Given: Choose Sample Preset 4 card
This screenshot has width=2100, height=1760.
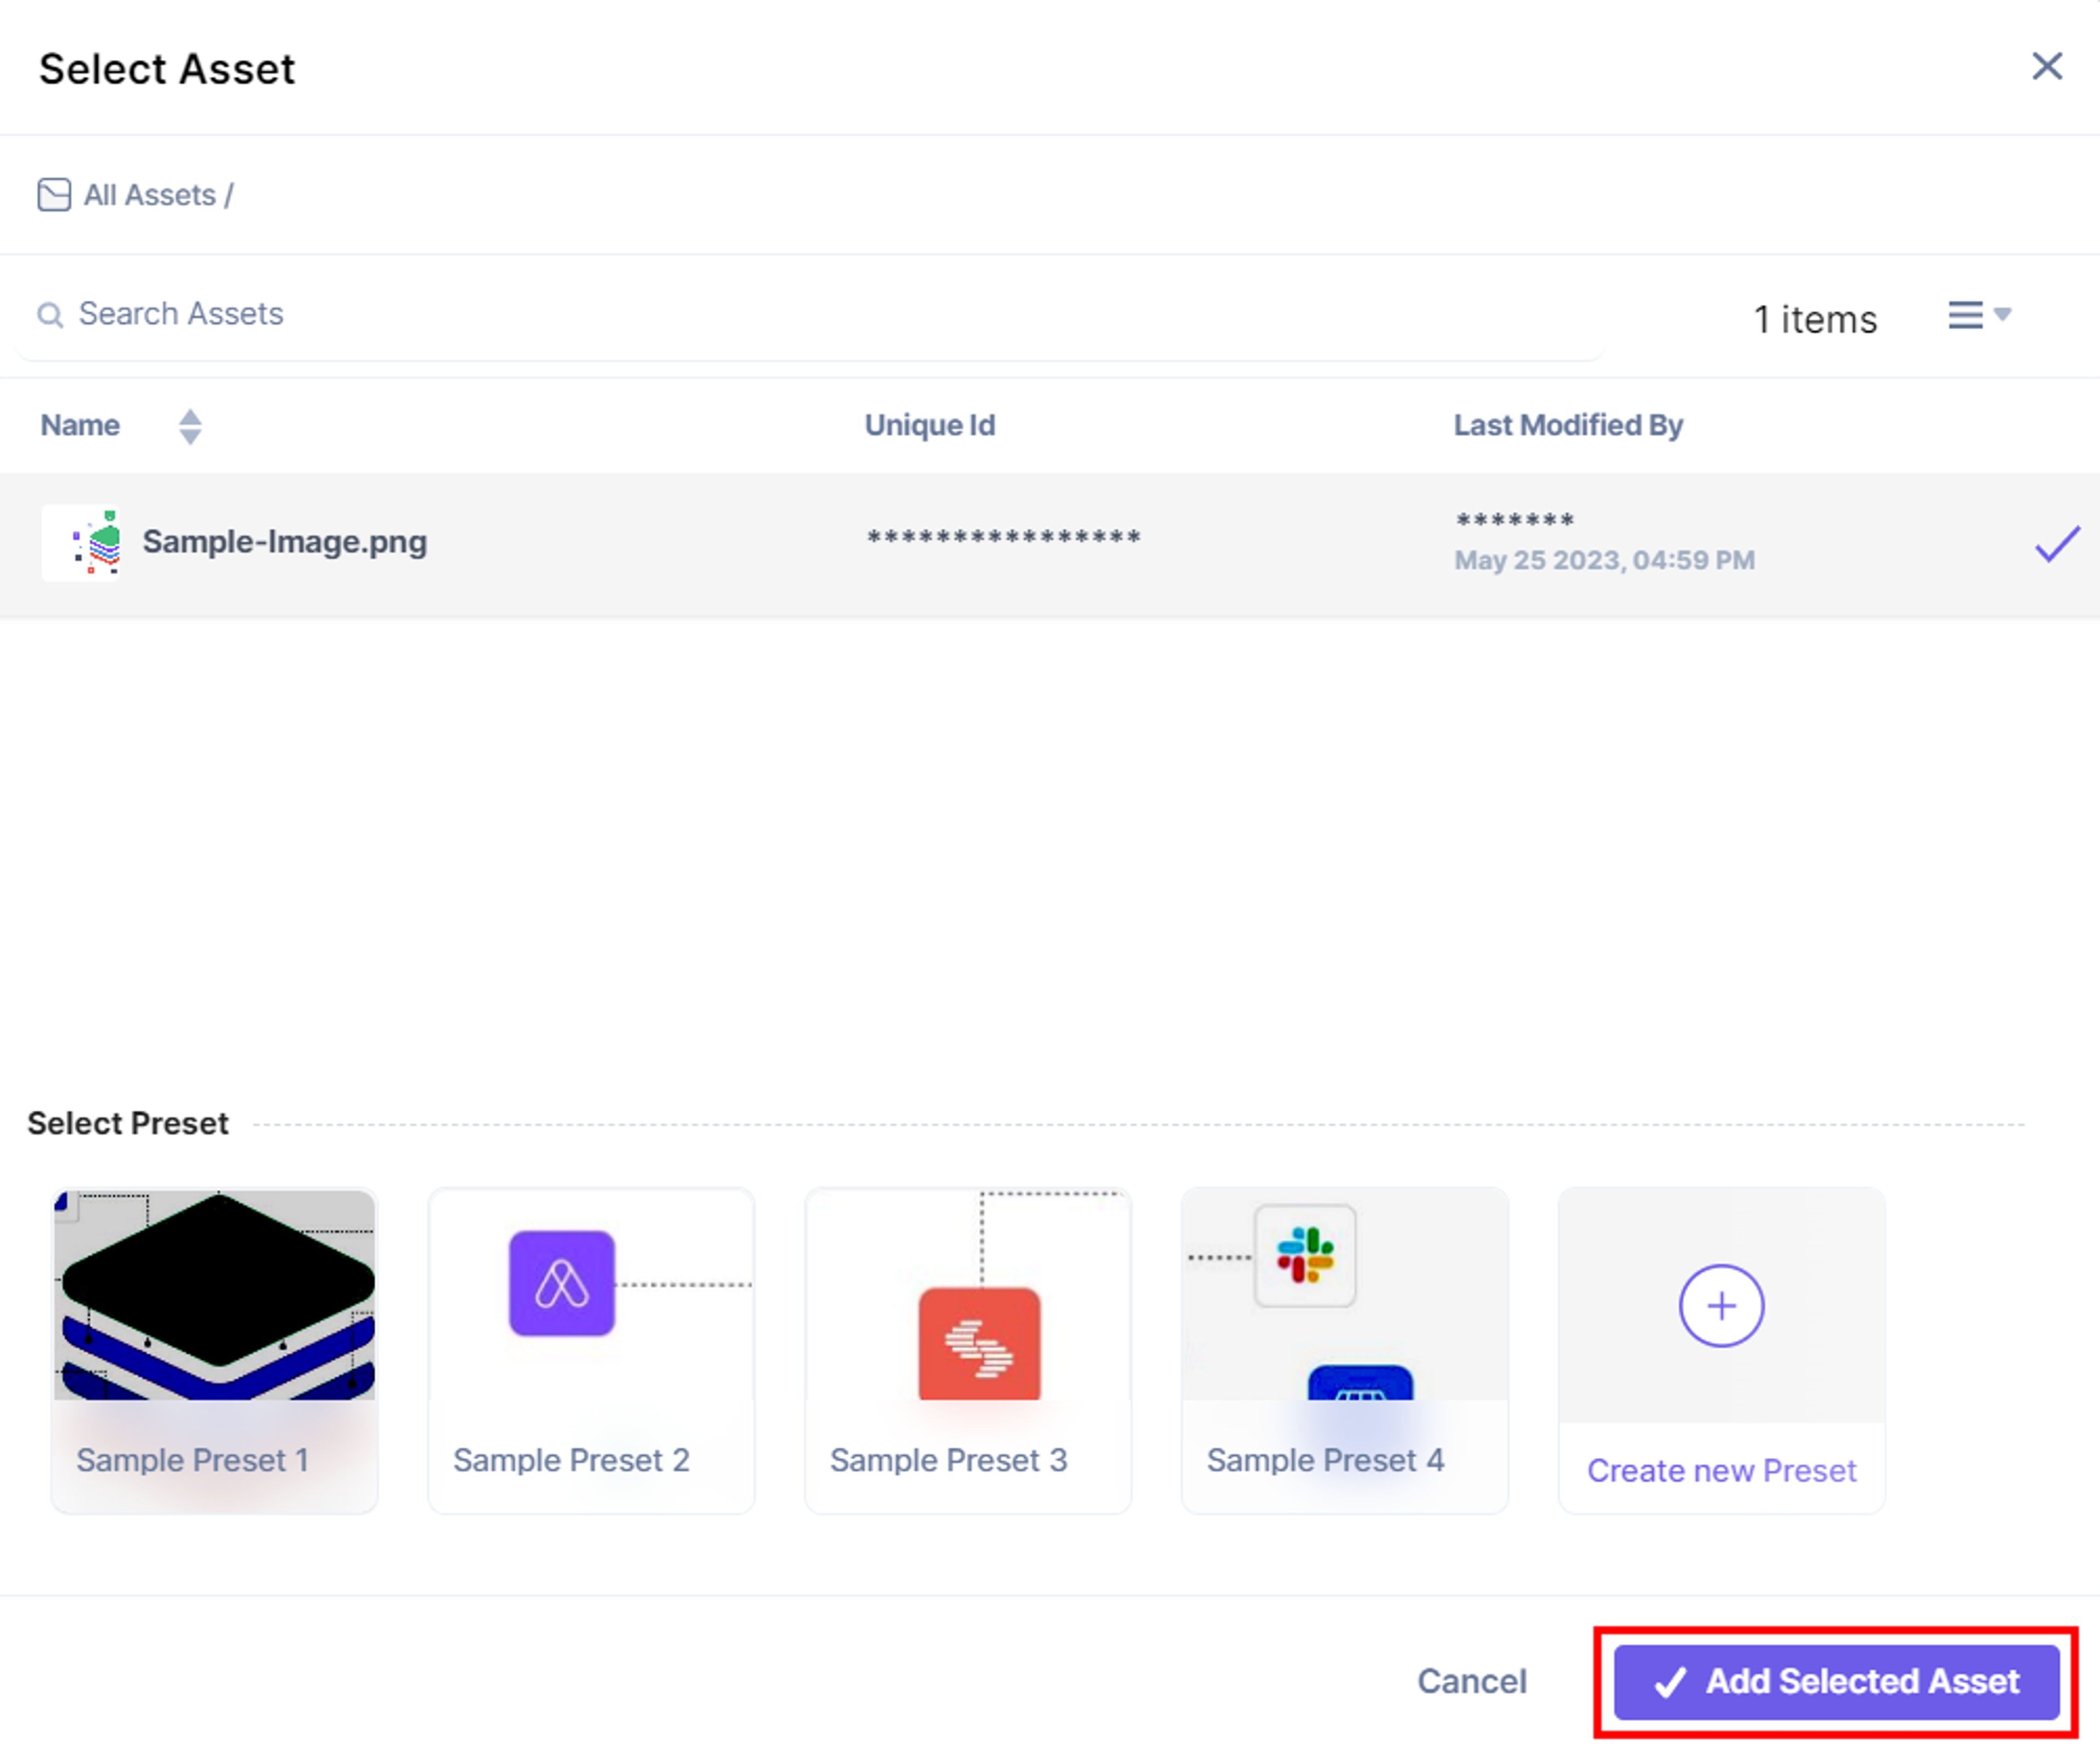Looking at the screenshot, I should [1345, 1350].
